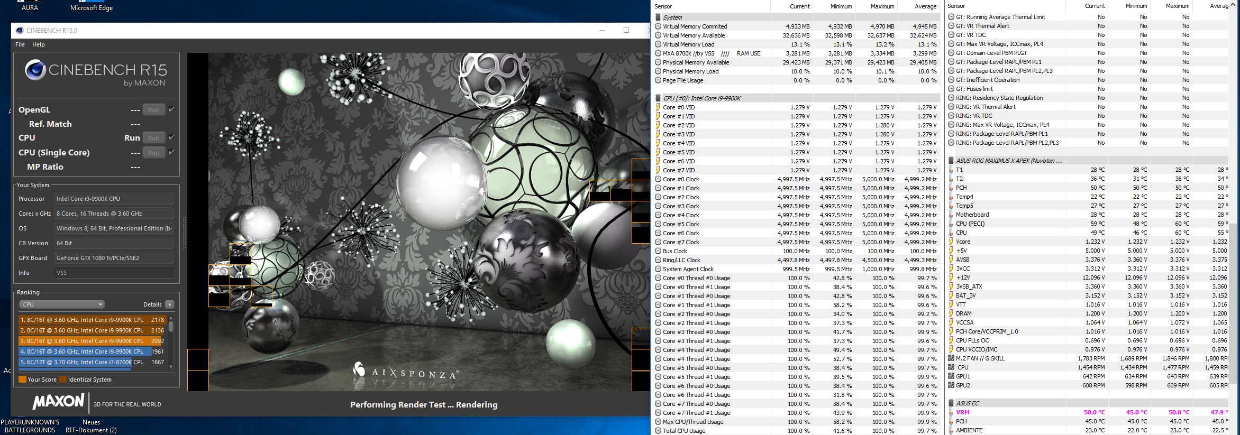The width and height of the screenshot is (1240, 435).
Task: Click the Run button for OpenGL
Action: (154, 110)
